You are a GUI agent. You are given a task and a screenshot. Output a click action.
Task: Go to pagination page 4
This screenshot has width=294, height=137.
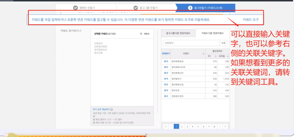pyautogui.click(x=192, y=126)
